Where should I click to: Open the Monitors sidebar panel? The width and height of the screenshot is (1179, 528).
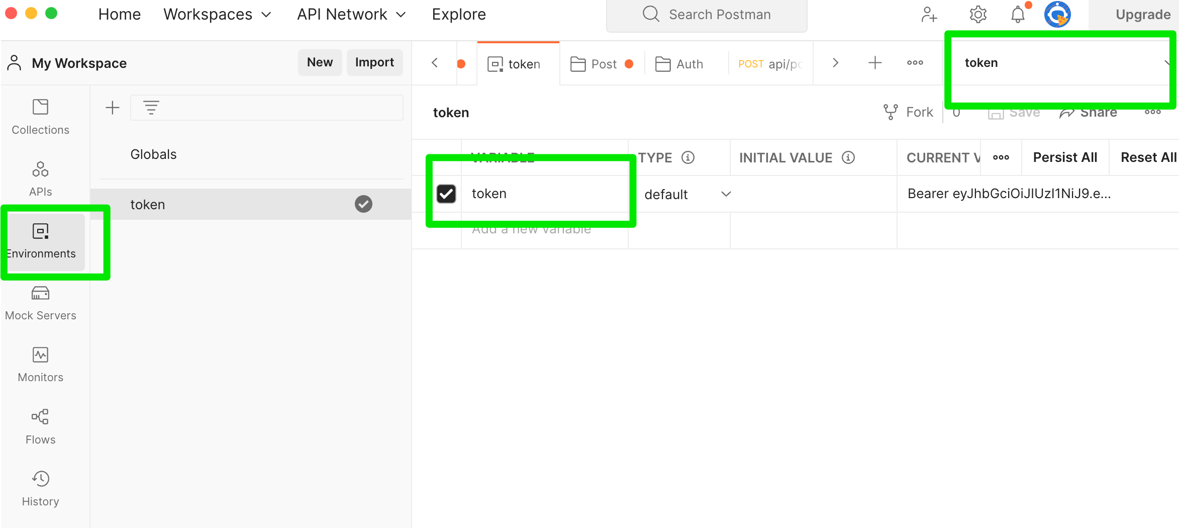(x=40, y=365)
